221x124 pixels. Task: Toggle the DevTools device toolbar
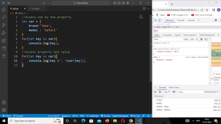(160, 20)
